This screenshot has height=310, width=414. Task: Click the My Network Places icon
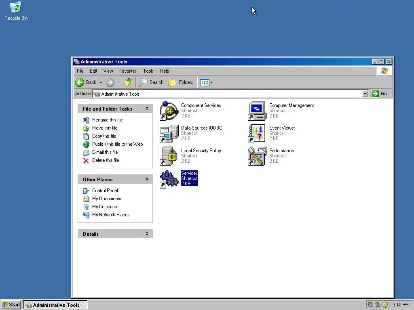click(x=86, y=215)
